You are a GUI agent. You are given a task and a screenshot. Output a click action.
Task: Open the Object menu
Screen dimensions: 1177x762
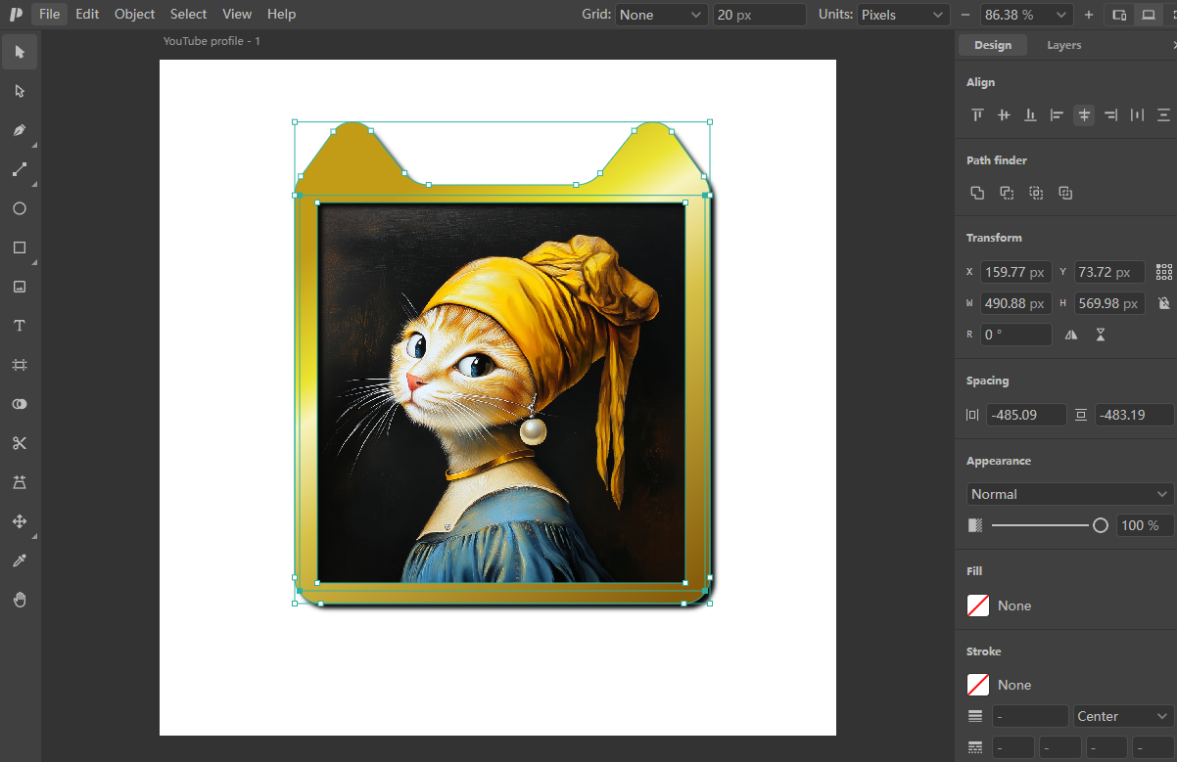pos(134,14)
